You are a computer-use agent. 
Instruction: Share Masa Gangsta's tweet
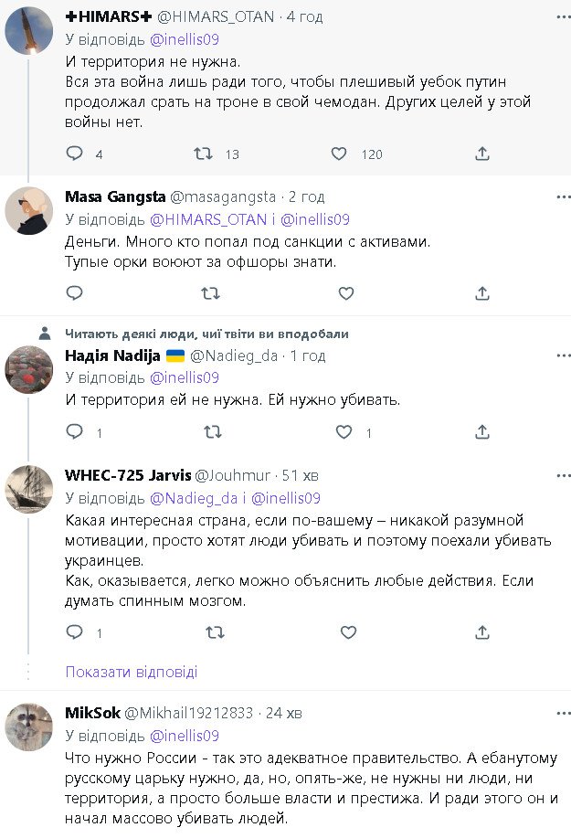pyautogui.click(x=482, y=293)
